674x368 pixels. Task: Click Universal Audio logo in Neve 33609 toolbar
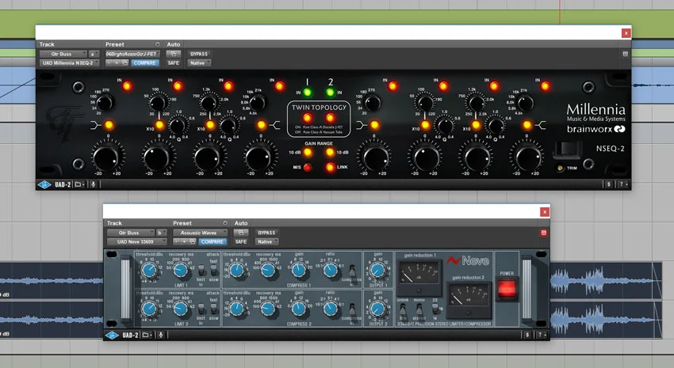(x=112, y=336)
